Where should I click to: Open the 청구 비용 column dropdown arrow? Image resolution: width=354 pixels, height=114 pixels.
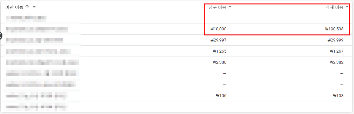click(230, 7)
